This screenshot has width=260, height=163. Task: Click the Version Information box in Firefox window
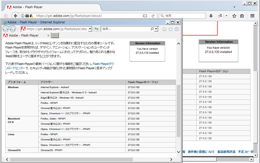[219, 51]
